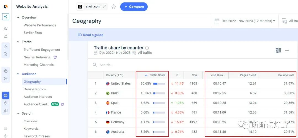
Task: Open the company building sidebar icon
Action: tap(6, 111)
